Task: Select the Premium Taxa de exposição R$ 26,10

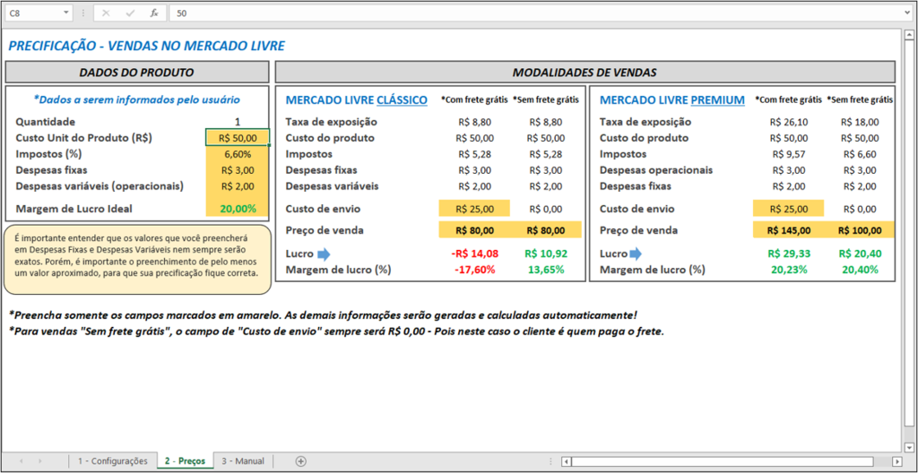Action: tap(788, 122)
